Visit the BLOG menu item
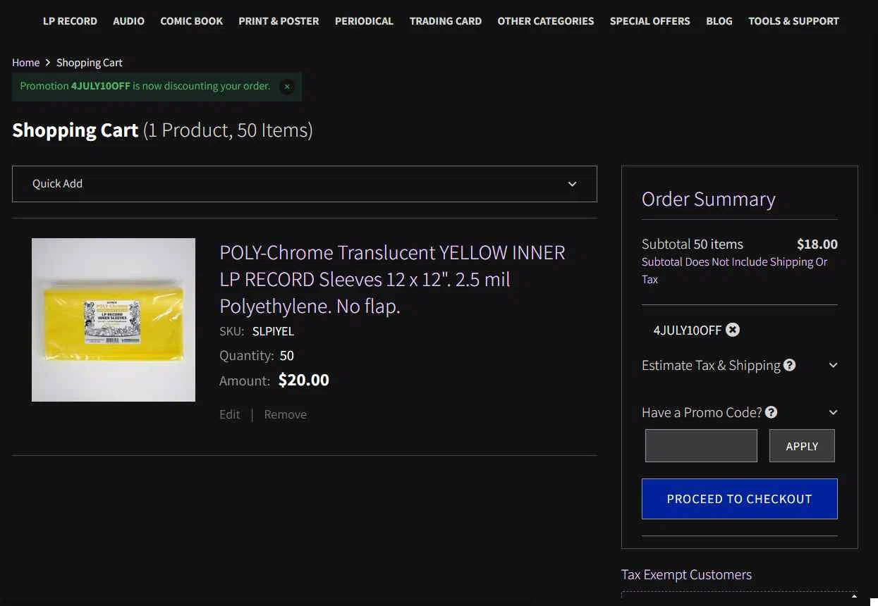This screenshot has width=878, height=606. click(x=719, y=21)
